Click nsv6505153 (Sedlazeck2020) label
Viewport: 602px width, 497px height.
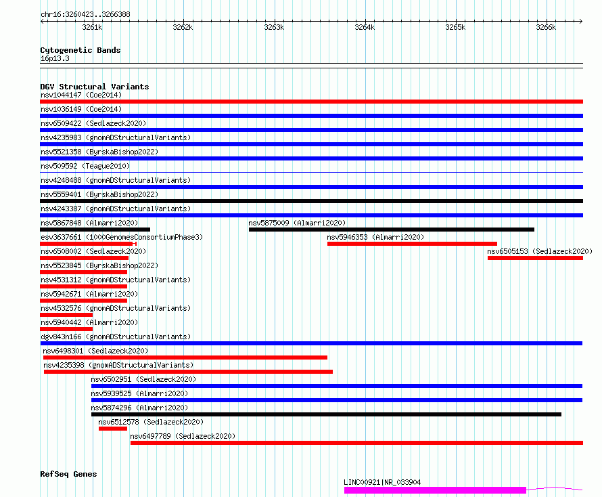pos(540,251)
